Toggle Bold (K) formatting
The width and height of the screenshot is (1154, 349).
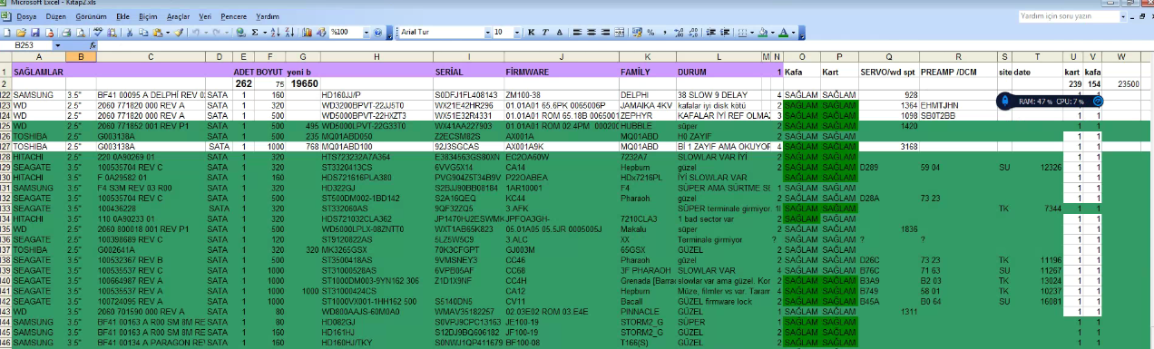coord(532,32)
